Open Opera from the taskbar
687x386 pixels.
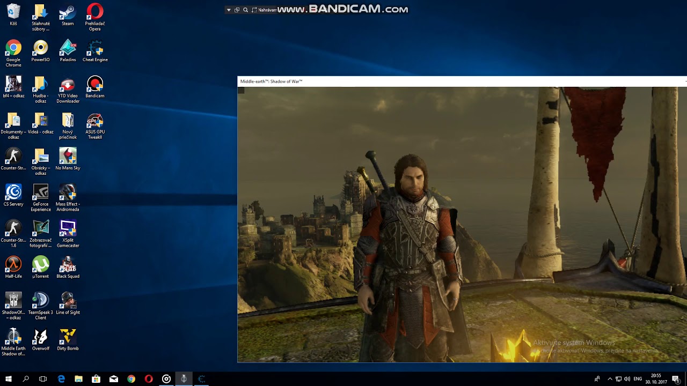click(149, 378)
